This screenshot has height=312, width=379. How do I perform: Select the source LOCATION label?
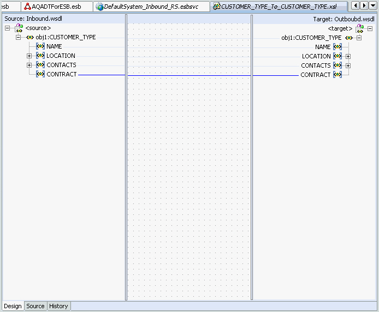point(61,56)
